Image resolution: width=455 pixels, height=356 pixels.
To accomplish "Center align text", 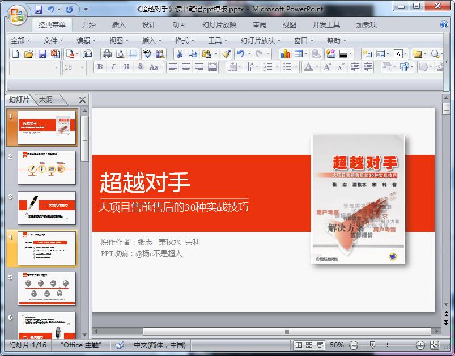I will tap(186, 67).
